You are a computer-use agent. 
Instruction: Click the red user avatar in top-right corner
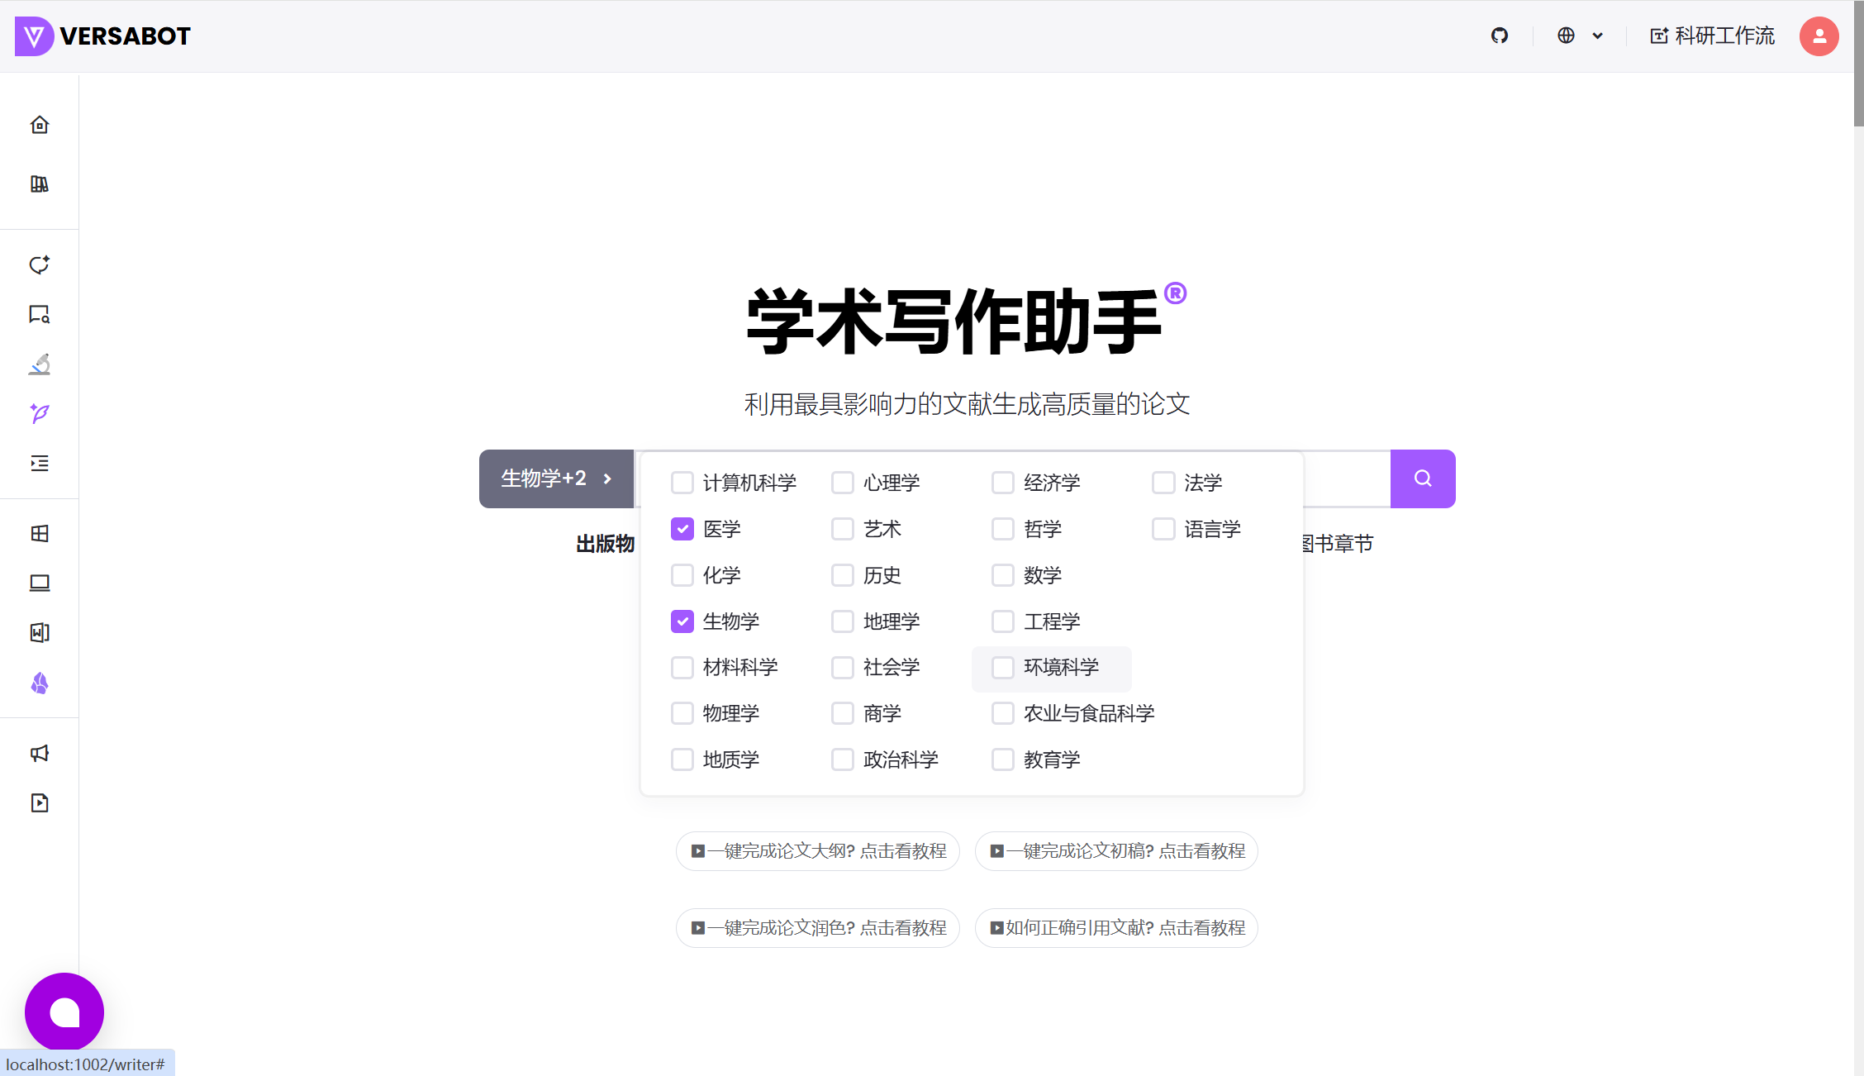tap(1819, 36)
